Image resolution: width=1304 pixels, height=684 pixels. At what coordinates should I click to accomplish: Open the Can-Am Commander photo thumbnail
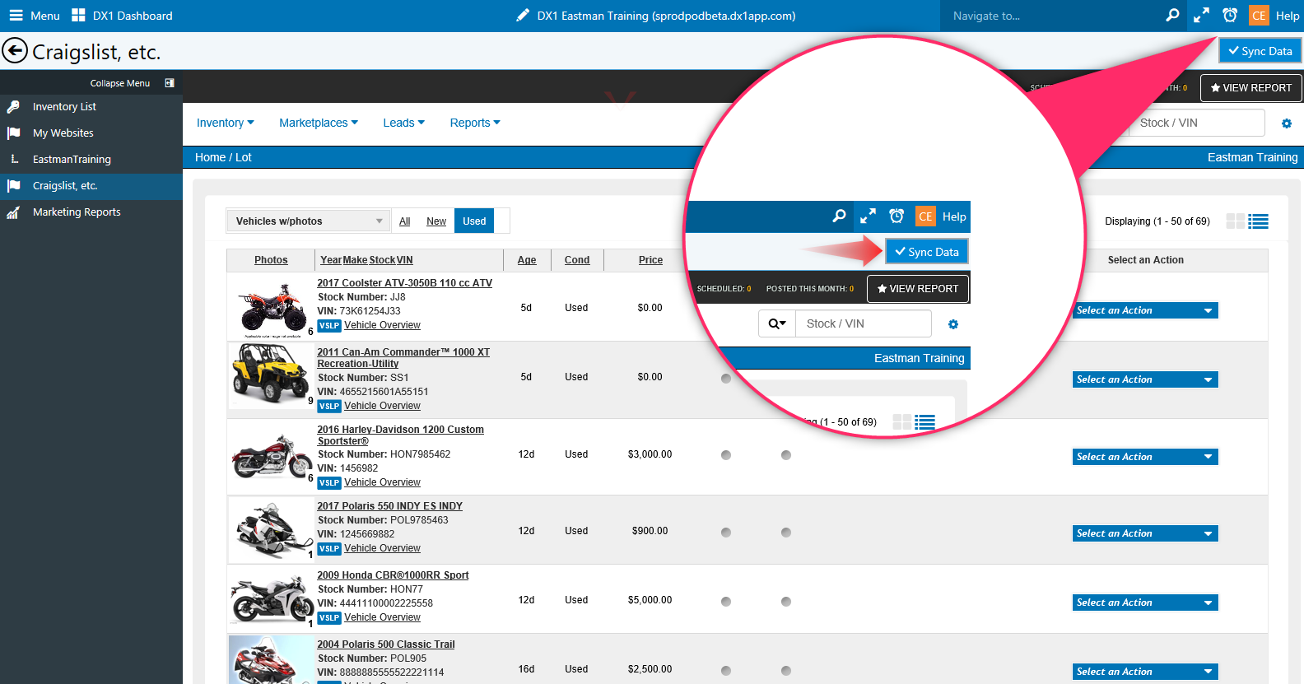coord(271,375)
